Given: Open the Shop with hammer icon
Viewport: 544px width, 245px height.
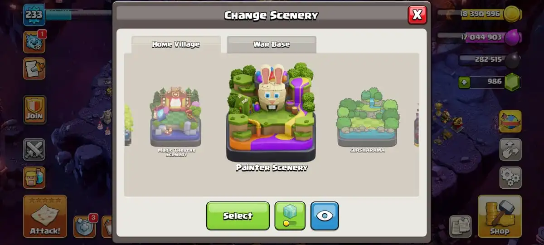Looking at the screenshot, I should (500, 217).
